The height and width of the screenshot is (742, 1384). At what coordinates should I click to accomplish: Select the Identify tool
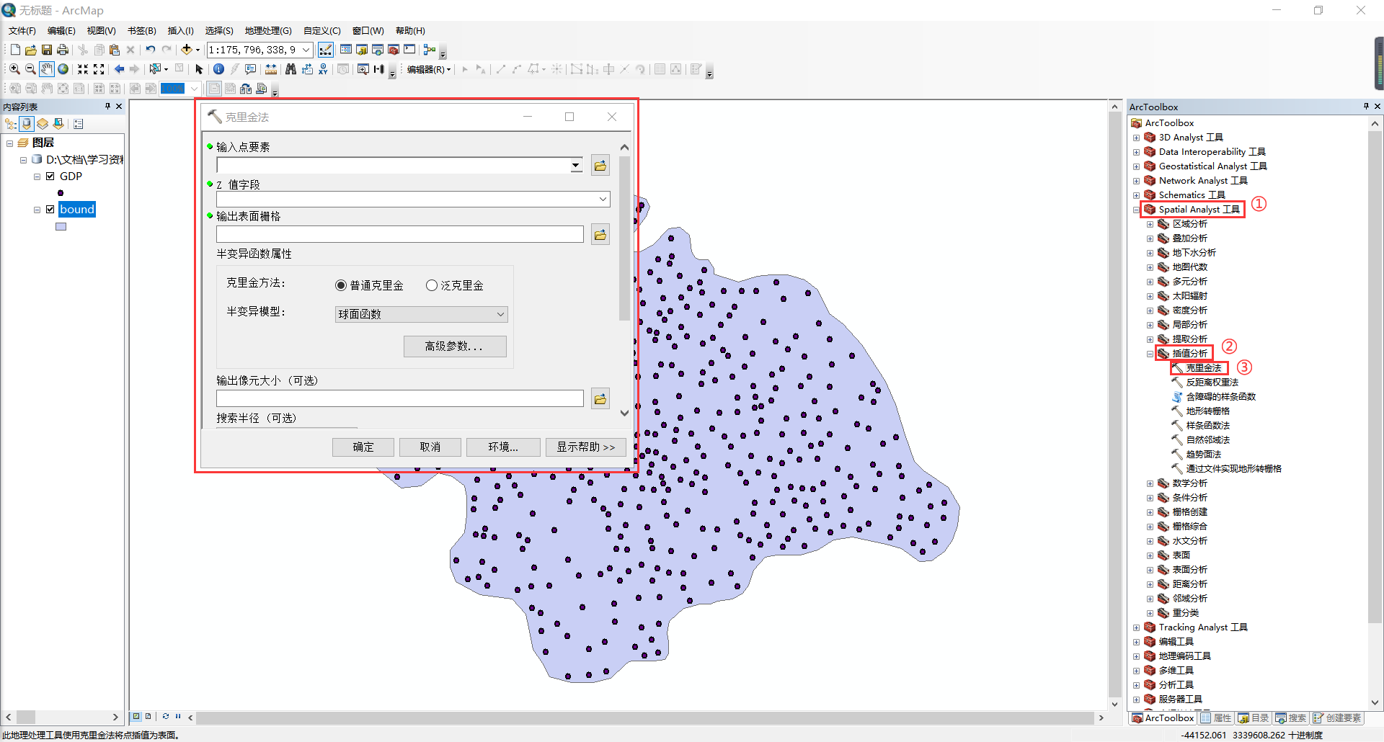click(218, 69)
